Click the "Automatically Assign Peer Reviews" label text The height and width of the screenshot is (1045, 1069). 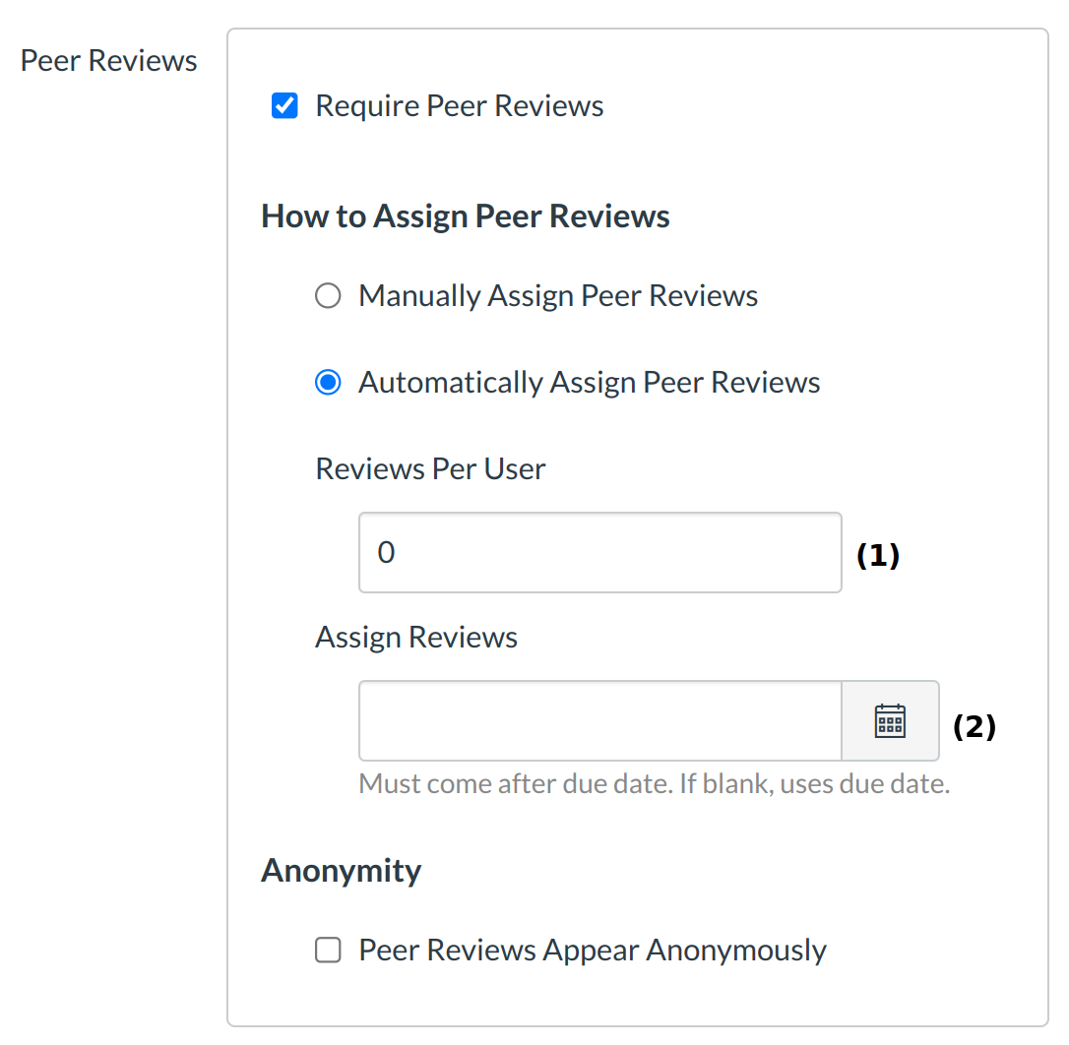coord(589,383)
